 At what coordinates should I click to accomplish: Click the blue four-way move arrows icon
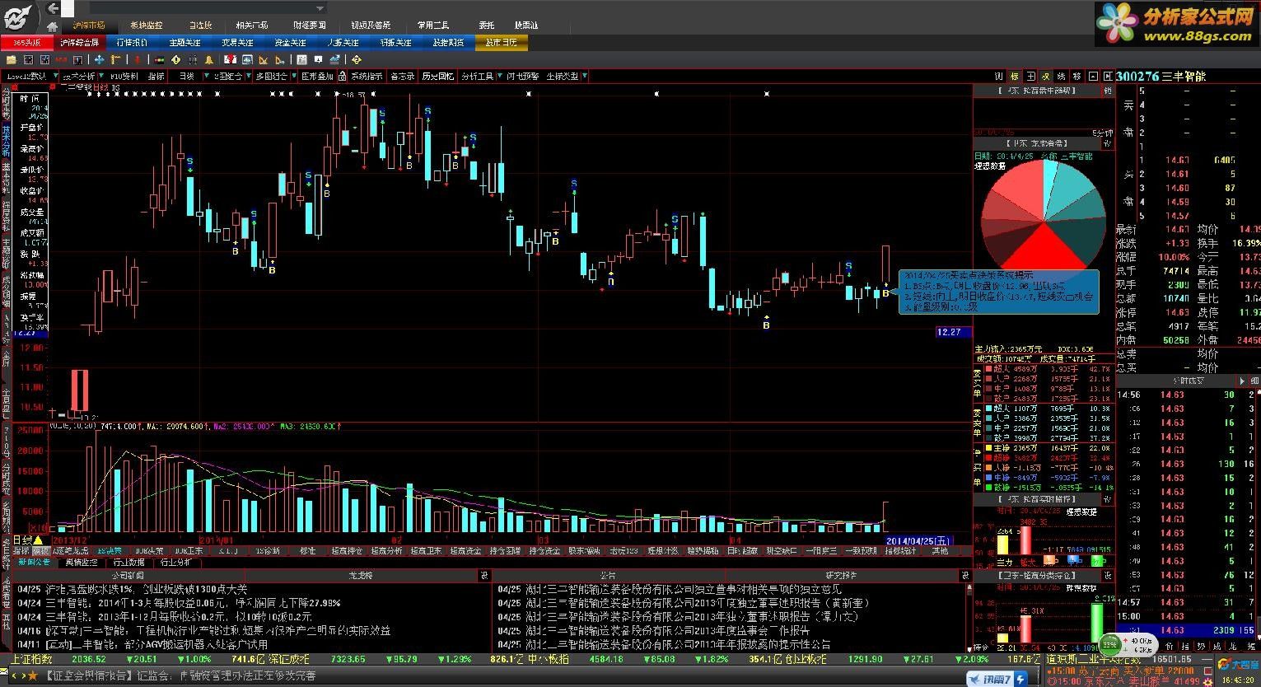pyautogui.click(x=100, y=60)
